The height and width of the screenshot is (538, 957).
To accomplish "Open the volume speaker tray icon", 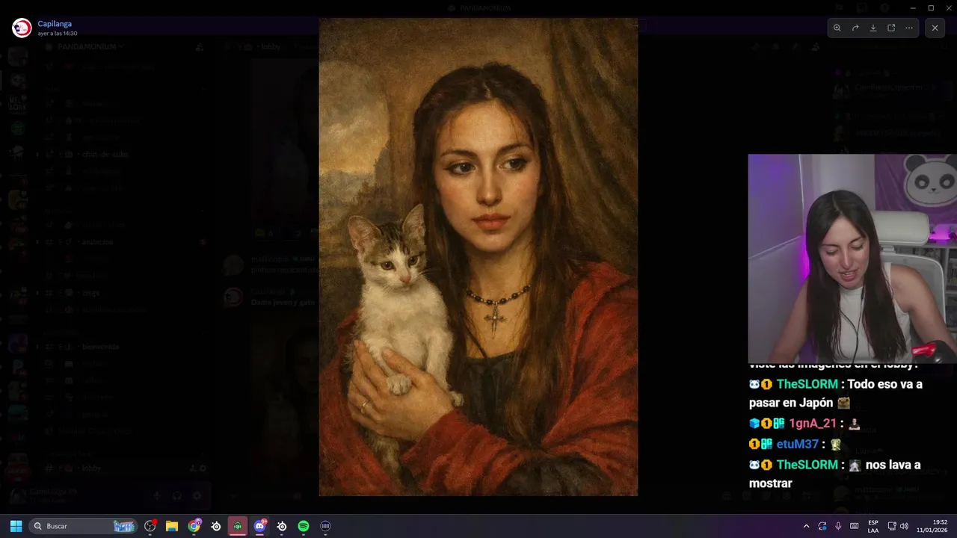I will (x=904, y=526).
